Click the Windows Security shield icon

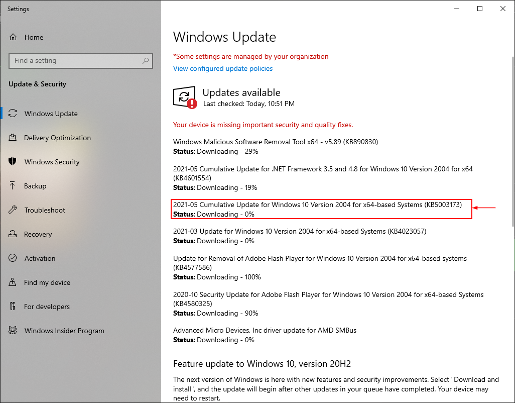14,162
